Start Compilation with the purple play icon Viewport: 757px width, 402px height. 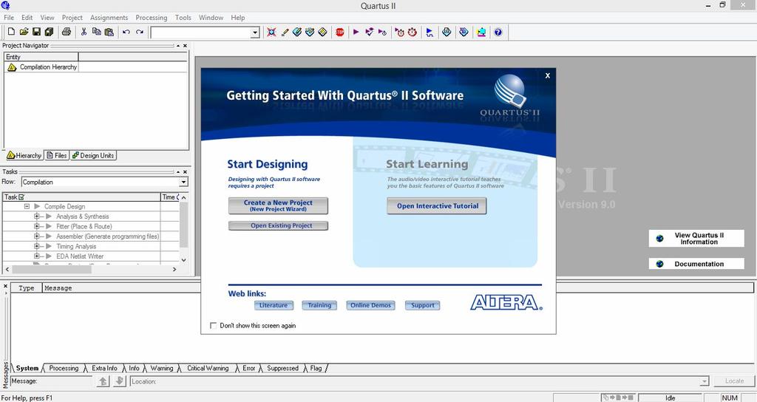coord(356,32)
